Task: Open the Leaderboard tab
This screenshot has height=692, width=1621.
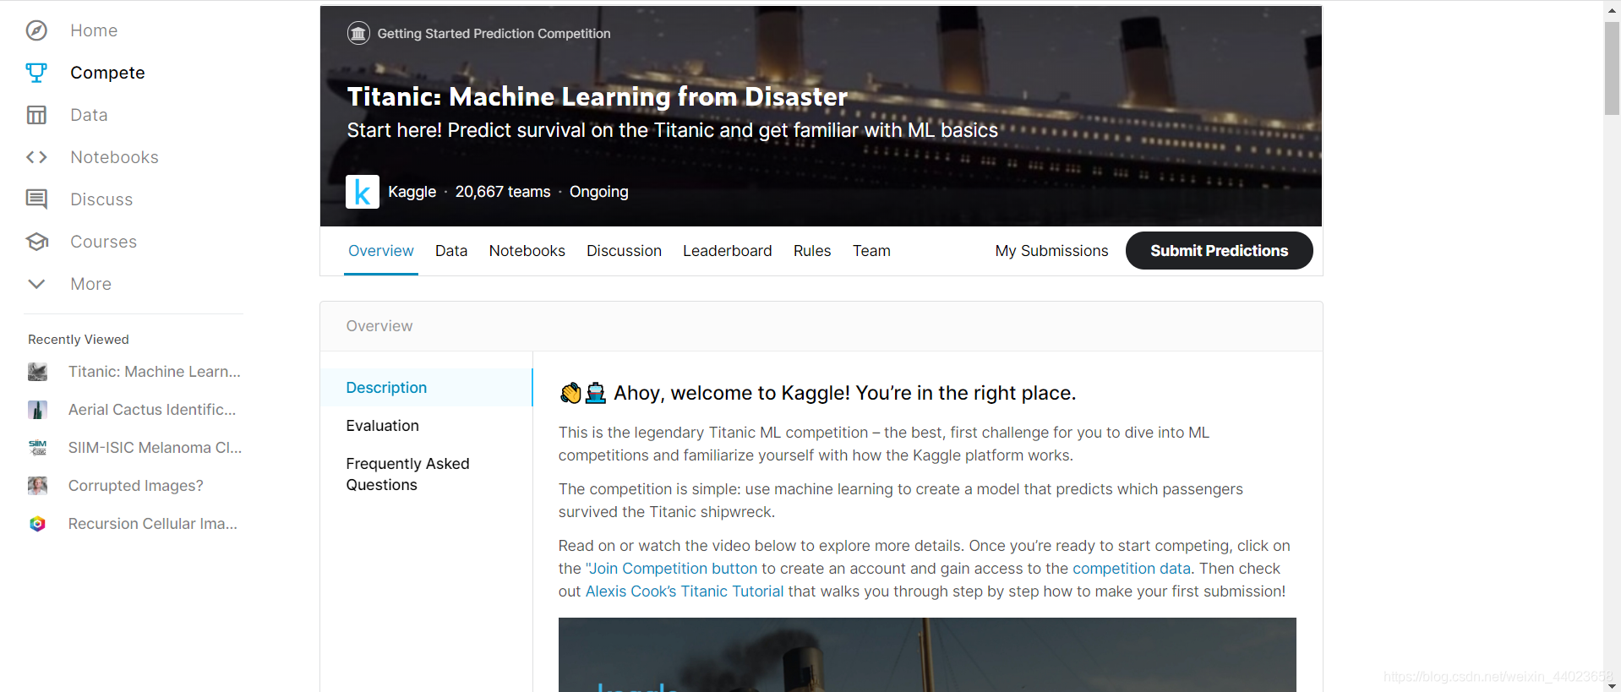Action: coord(728,251)
